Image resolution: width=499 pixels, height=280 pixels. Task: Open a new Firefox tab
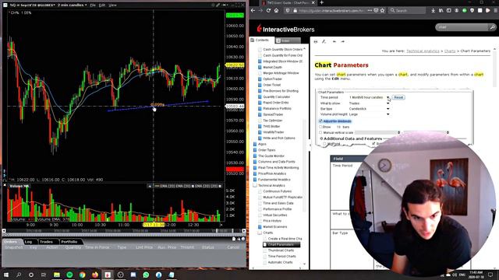pos(321,2)
